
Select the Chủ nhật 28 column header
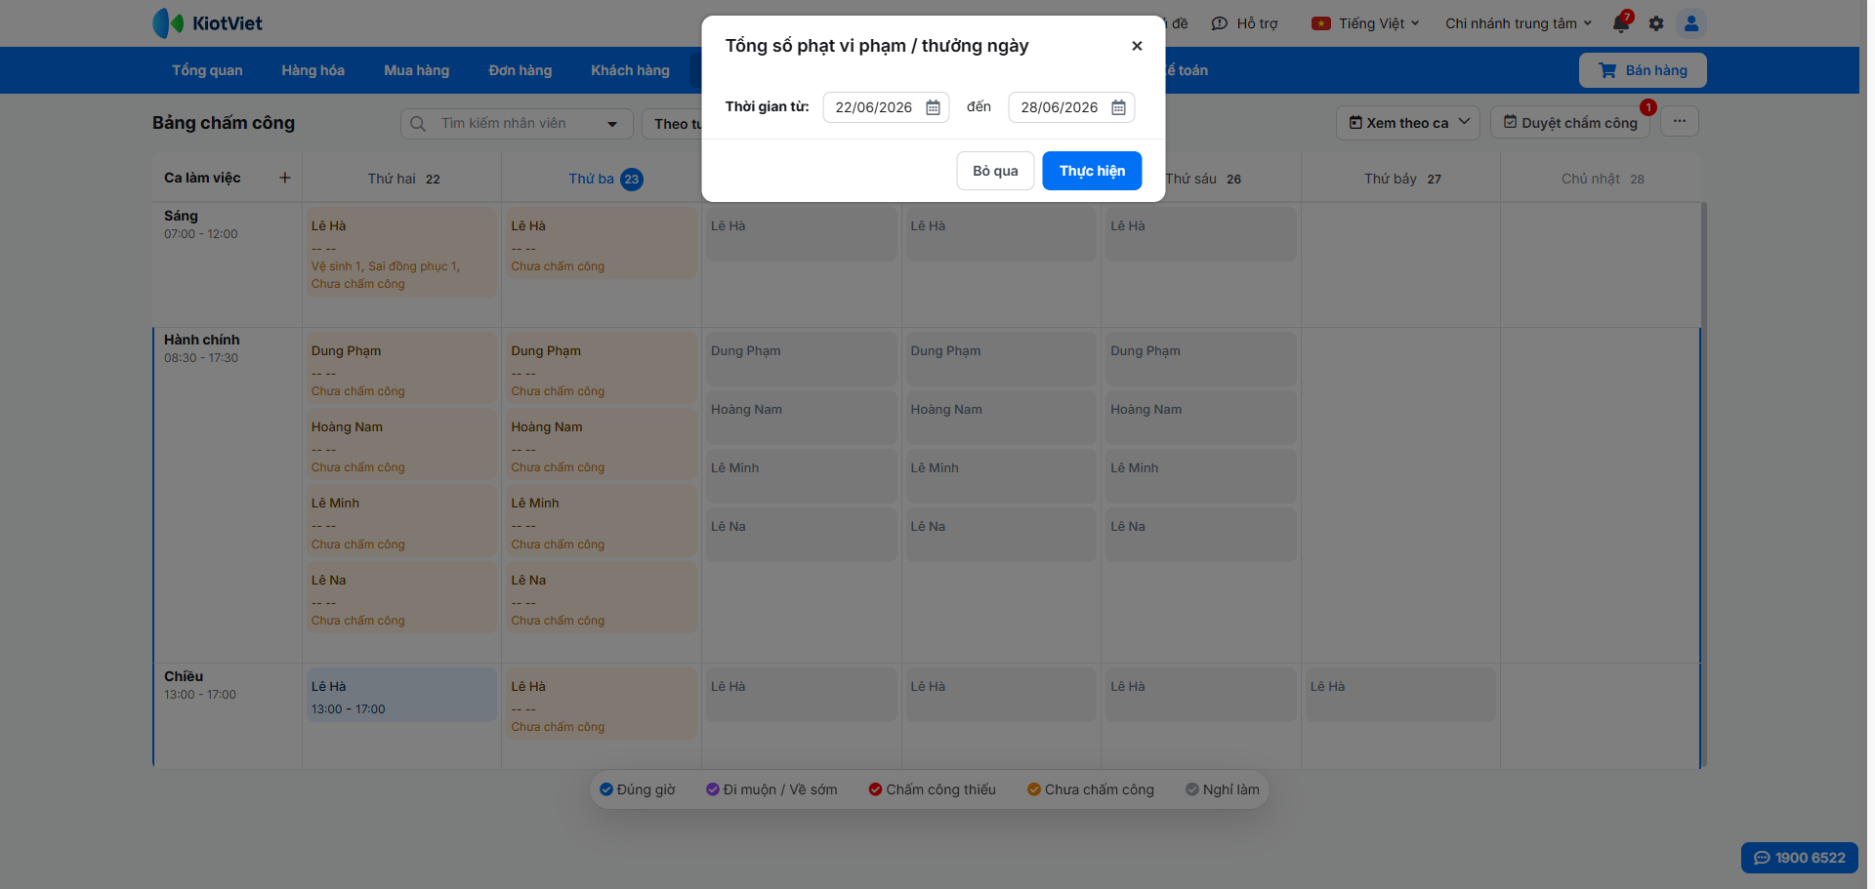point(1603,179)
